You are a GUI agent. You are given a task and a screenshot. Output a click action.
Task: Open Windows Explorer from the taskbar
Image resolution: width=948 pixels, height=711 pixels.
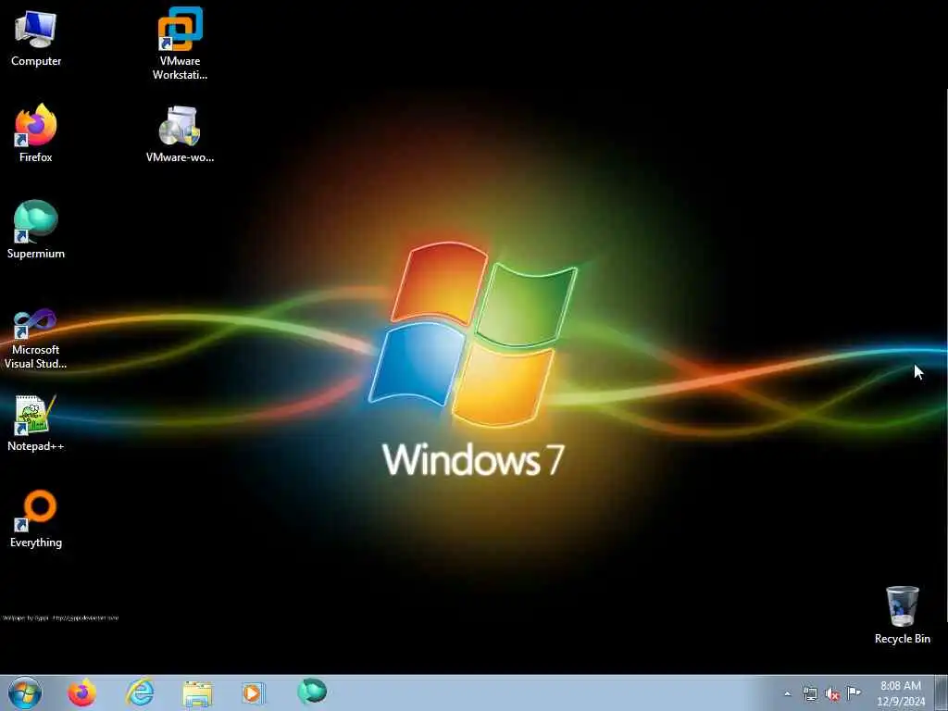tap(197, 692)
